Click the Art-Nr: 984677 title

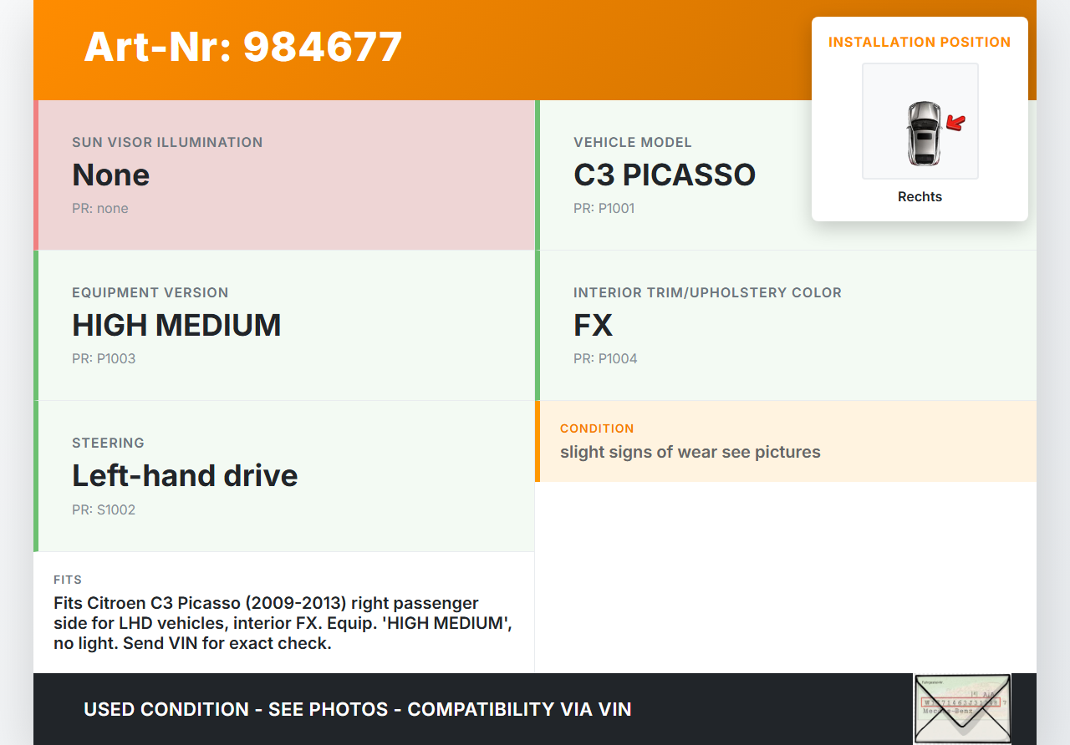[243, 47]
